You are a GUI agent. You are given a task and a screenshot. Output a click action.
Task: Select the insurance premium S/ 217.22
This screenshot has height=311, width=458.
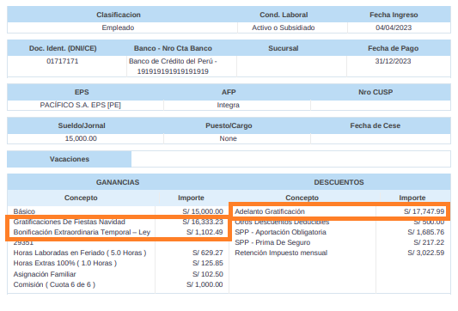pyautogui.click(x=429, y=242)
